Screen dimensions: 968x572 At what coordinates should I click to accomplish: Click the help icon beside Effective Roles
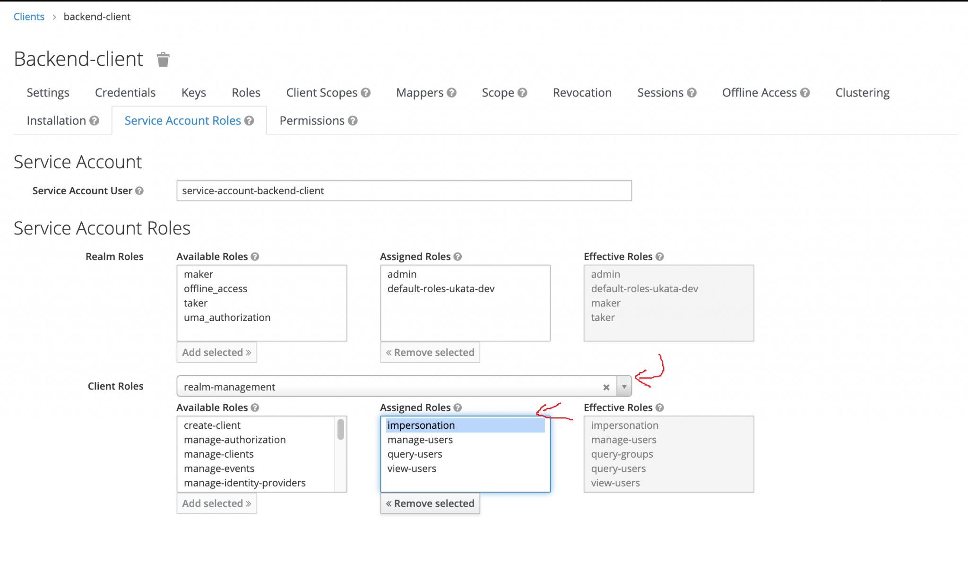pos(660,256)
